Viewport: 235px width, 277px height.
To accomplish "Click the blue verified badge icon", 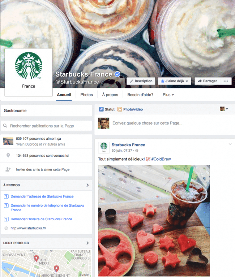I will click(117, 74).
